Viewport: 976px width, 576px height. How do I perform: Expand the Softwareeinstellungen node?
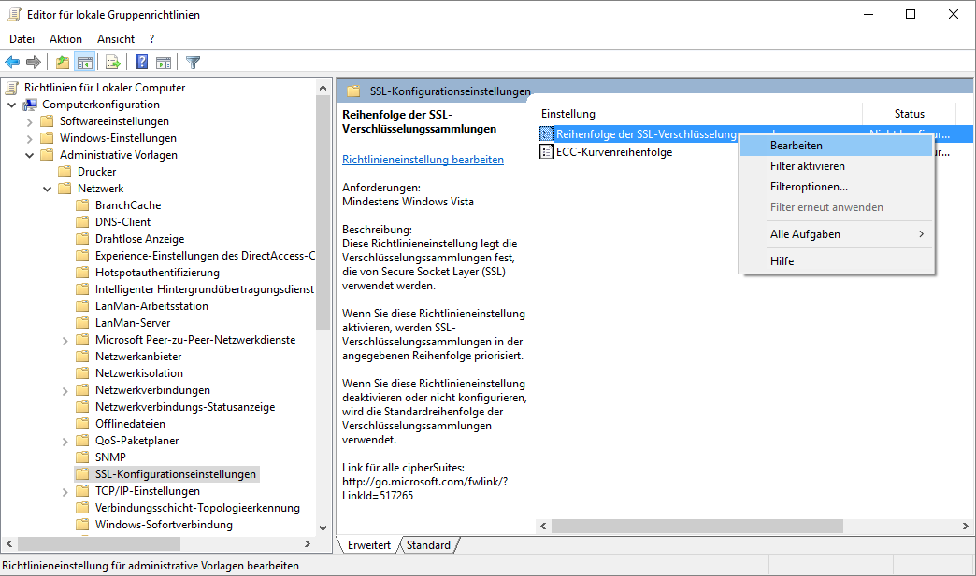(x=29, y=121)
